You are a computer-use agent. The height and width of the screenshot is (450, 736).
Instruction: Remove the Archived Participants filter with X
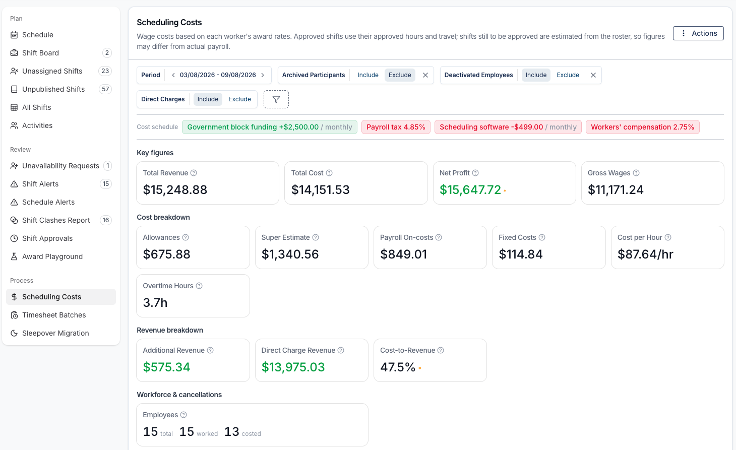[x=425, y=75]
